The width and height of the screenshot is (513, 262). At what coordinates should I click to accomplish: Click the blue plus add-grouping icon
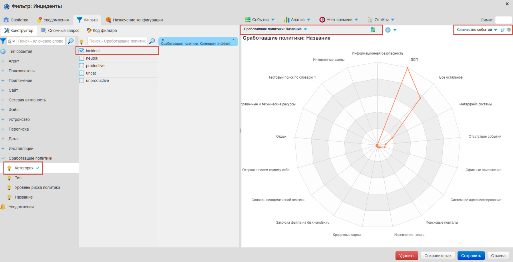(388, 30)
